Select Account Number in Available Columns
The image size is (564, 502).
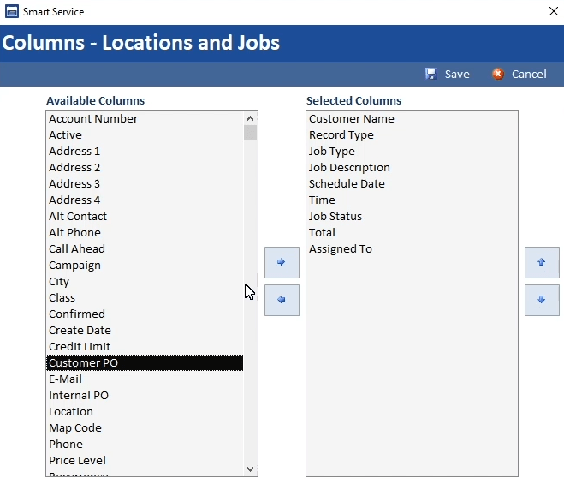click(145, 118)
